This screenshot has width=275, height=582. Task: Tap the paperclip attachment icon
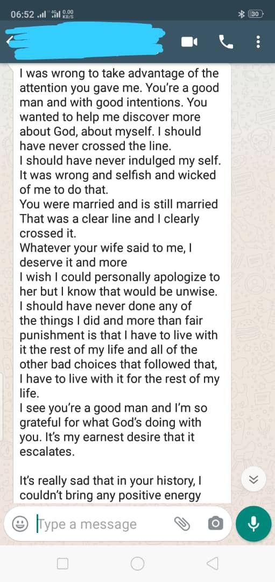tap(182, 524)
